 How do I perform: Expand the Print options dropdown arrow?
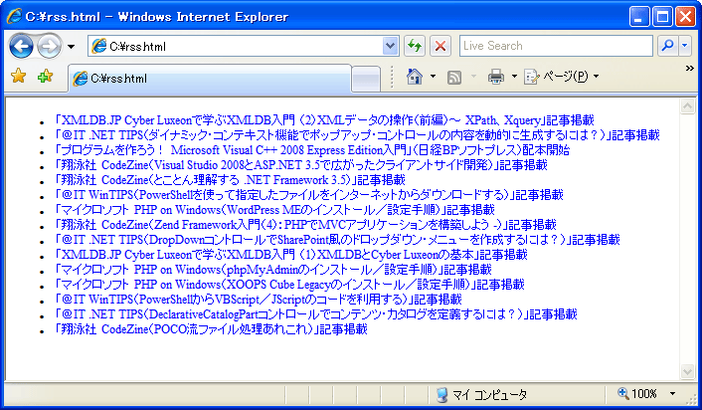tap(514, 77)
